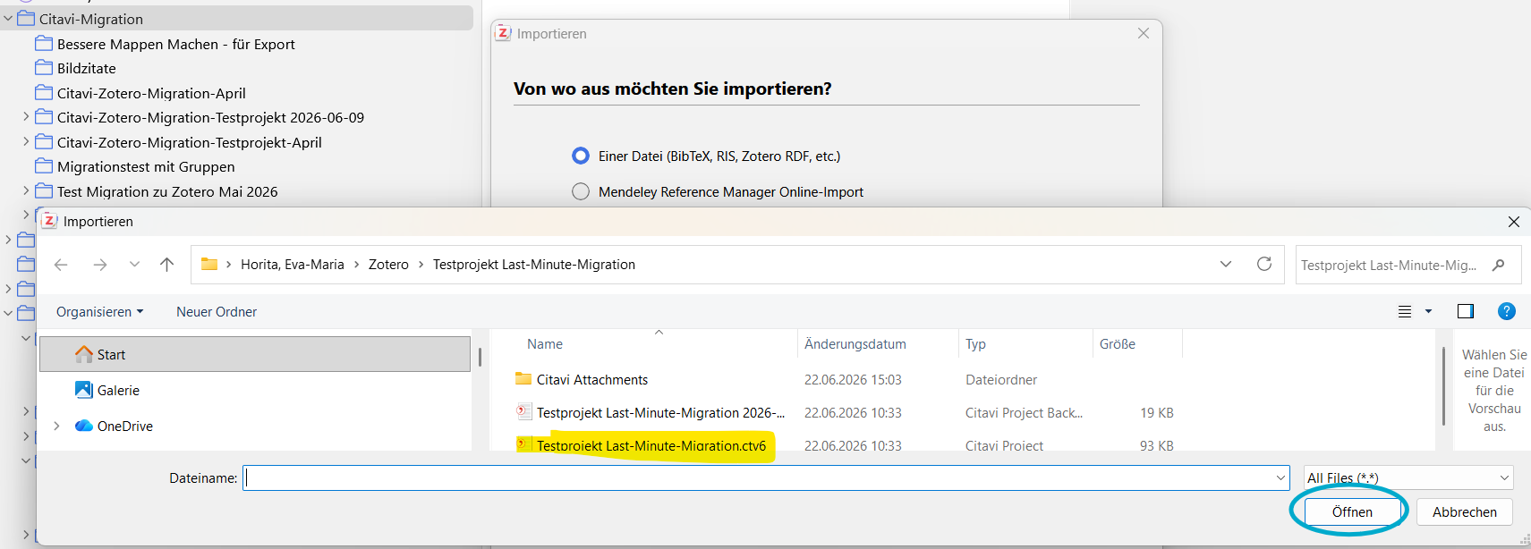Select Start in the navigation pane

255,354
